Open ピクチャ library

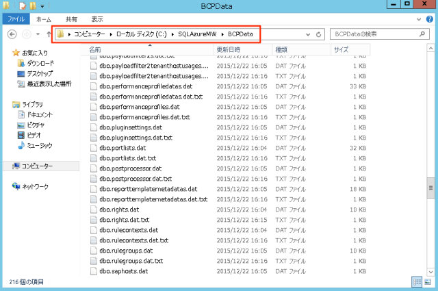(x=36, y=125)
